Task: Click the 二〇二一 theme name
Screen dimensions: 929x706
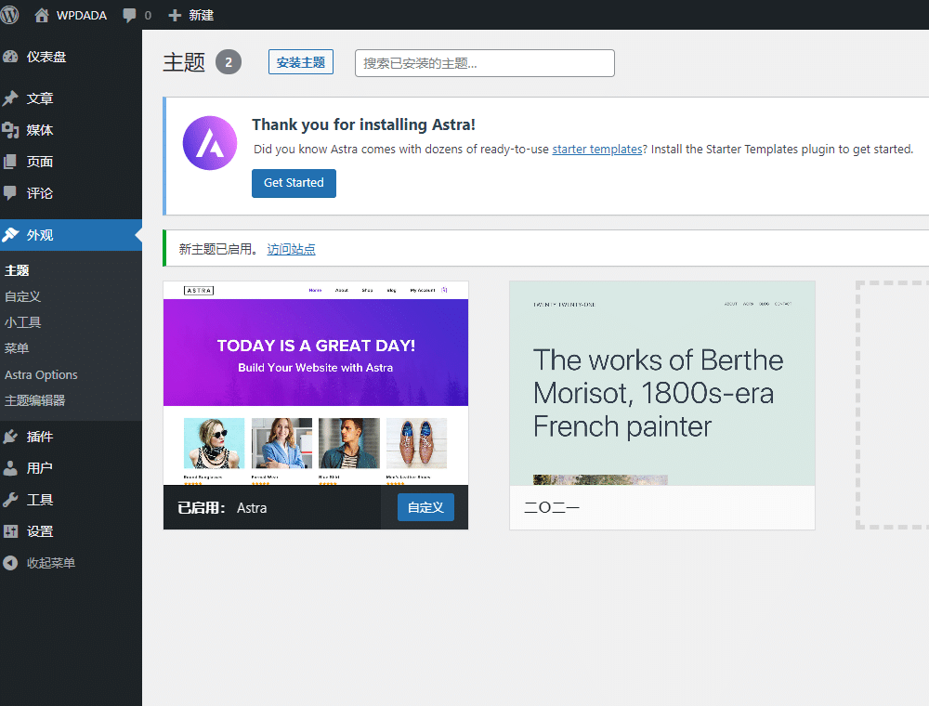Action: (x=552, y=507)
